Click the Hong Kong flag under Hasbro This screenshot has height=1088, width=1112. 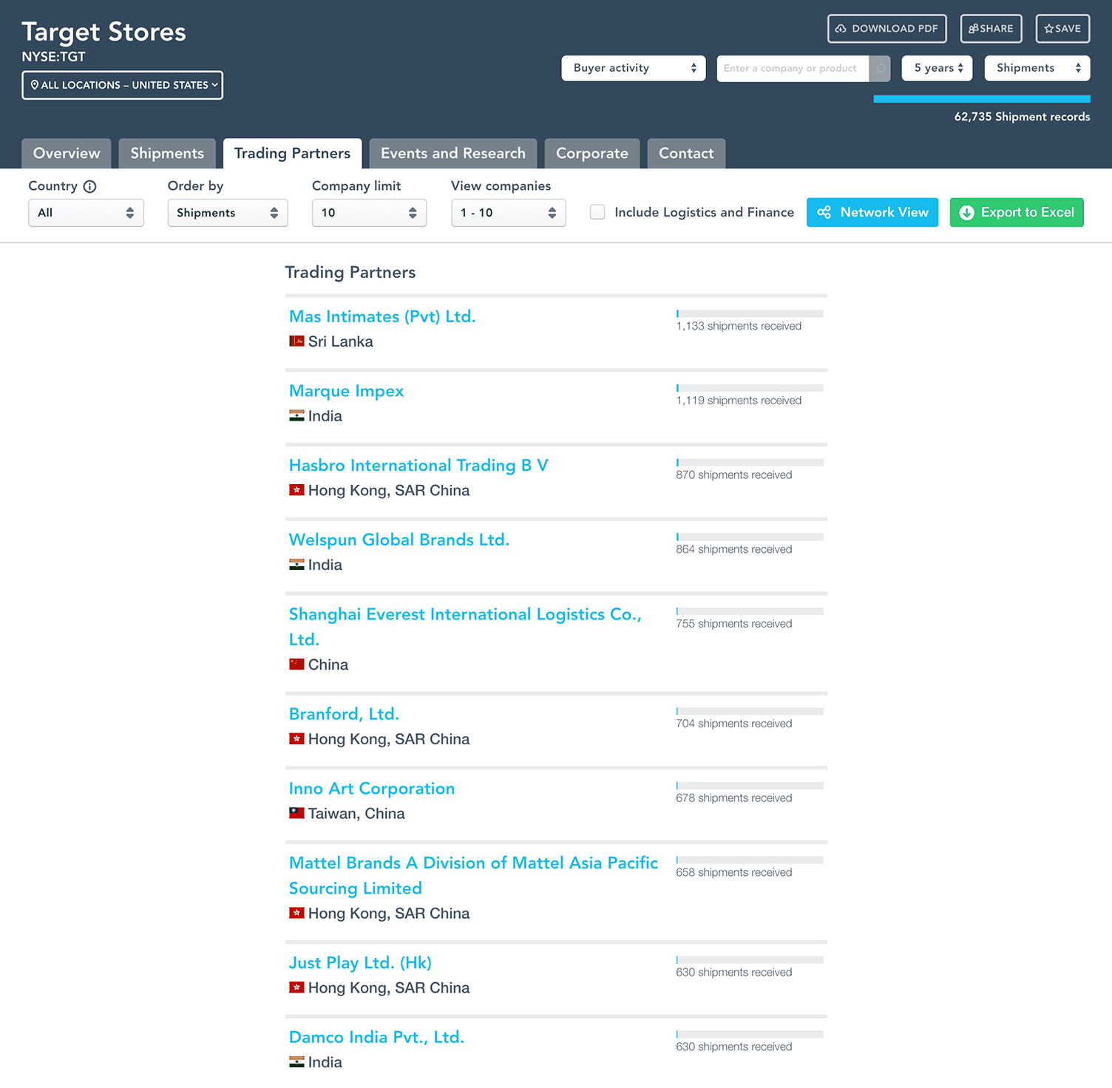click(x=296, y=490)
